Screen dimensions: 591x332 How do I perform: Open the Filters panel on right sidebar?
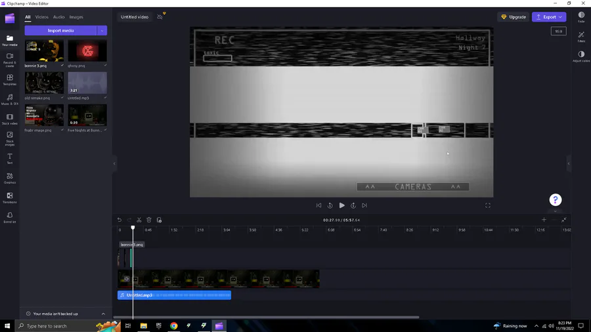coord(581,37)
